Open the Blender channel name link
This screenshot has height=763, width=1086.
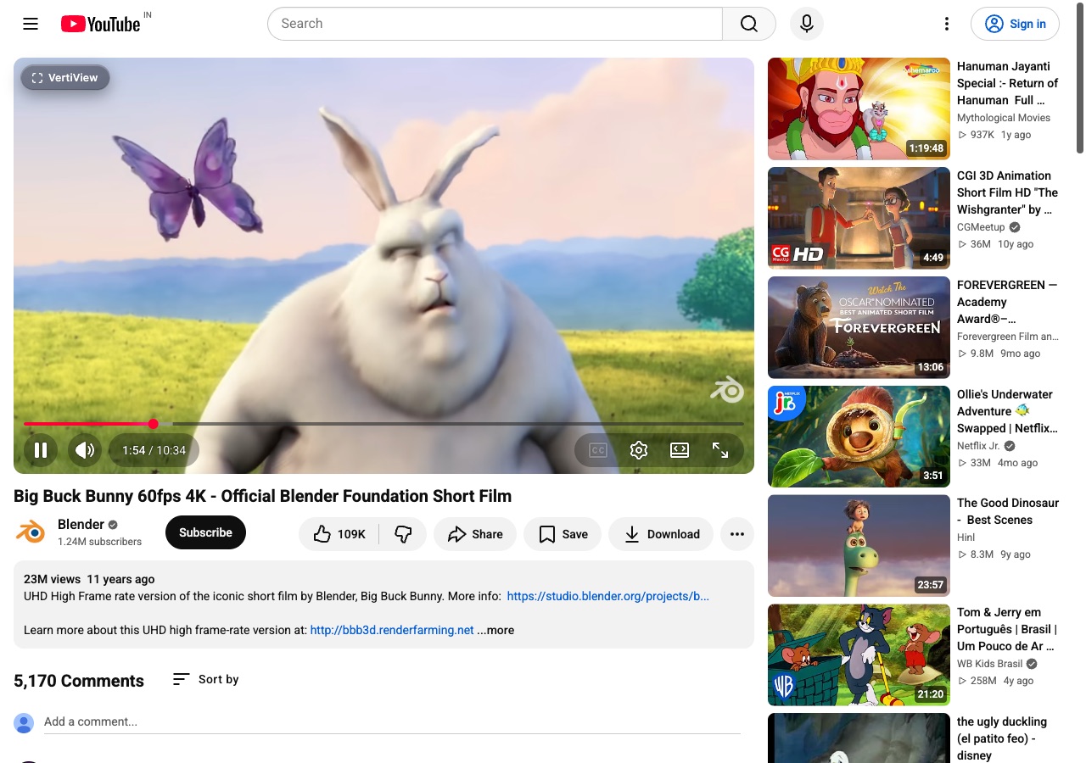tap(81, 525)
